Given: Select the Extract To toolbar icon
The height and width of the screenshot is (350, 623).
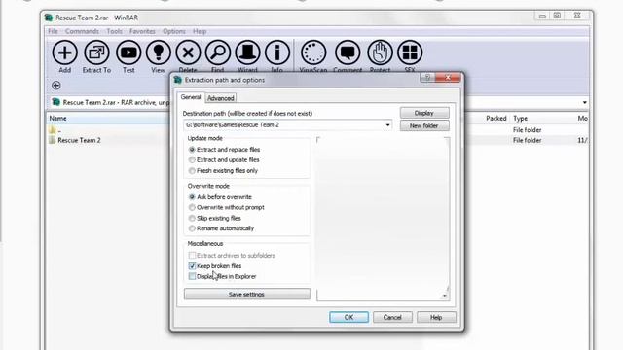Looking at the screenshot, I should pos(96,52).
